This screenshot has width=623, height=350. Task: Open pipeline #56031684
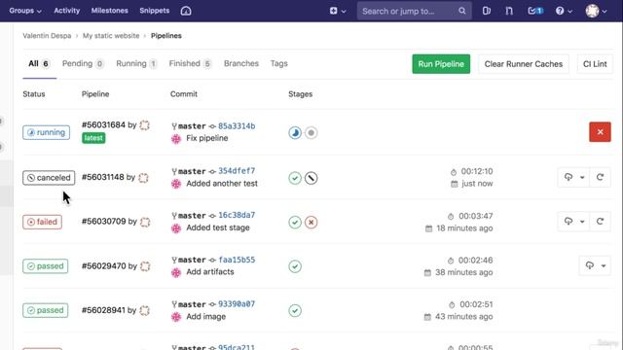[x=103, y=125]
